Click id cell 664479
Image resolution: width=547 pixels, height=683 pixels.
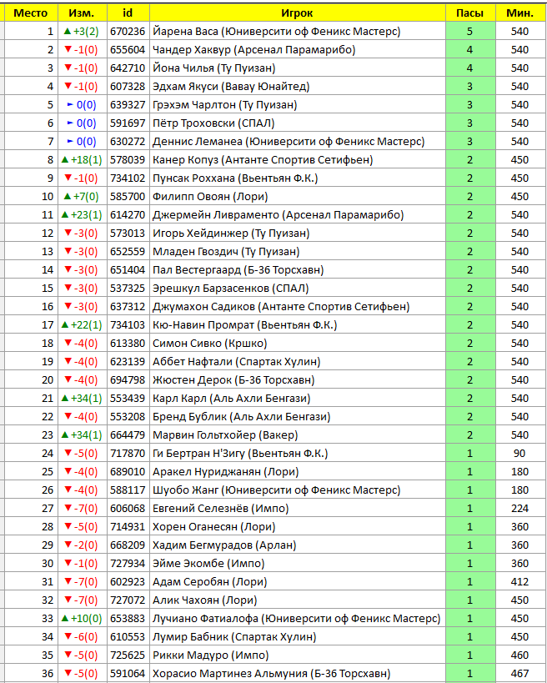tap(128, 434)
